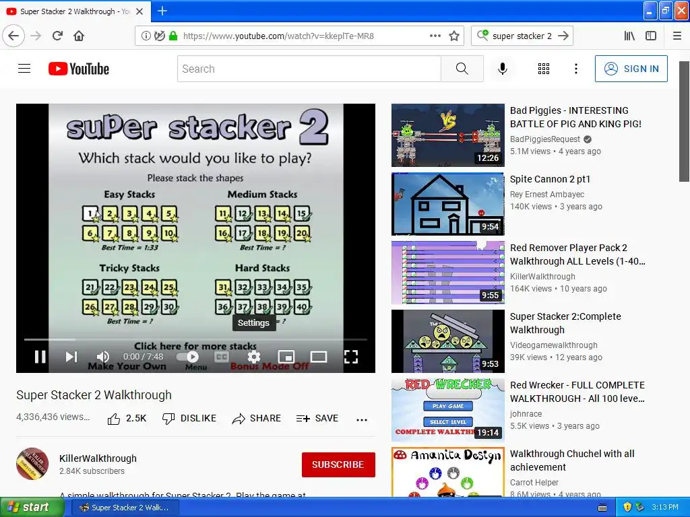Open KillerWalkthrough channel avatar
The width and height of the screenshot is (690, 517).
click(32, 464)
